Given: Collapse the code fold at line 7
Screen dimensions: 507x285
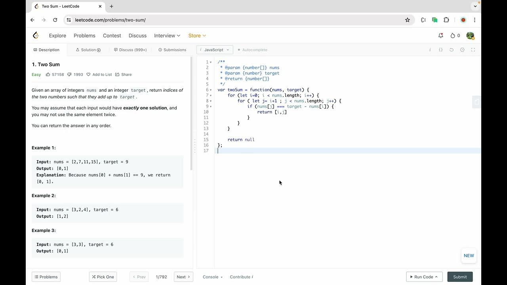Looking at the screenshot, I should pos(211,96).
